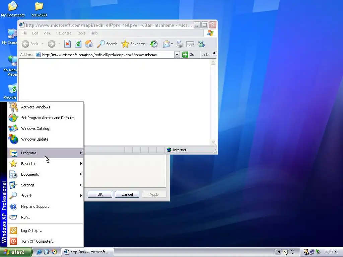Click the microsoft.com taskbar button

87,252
